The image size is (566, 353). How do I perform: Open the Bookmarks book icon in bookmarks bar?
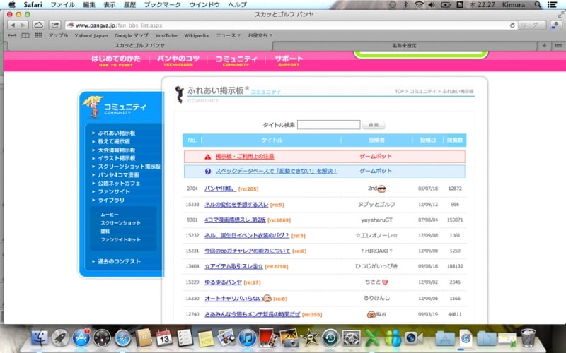(x=25, y=35)
